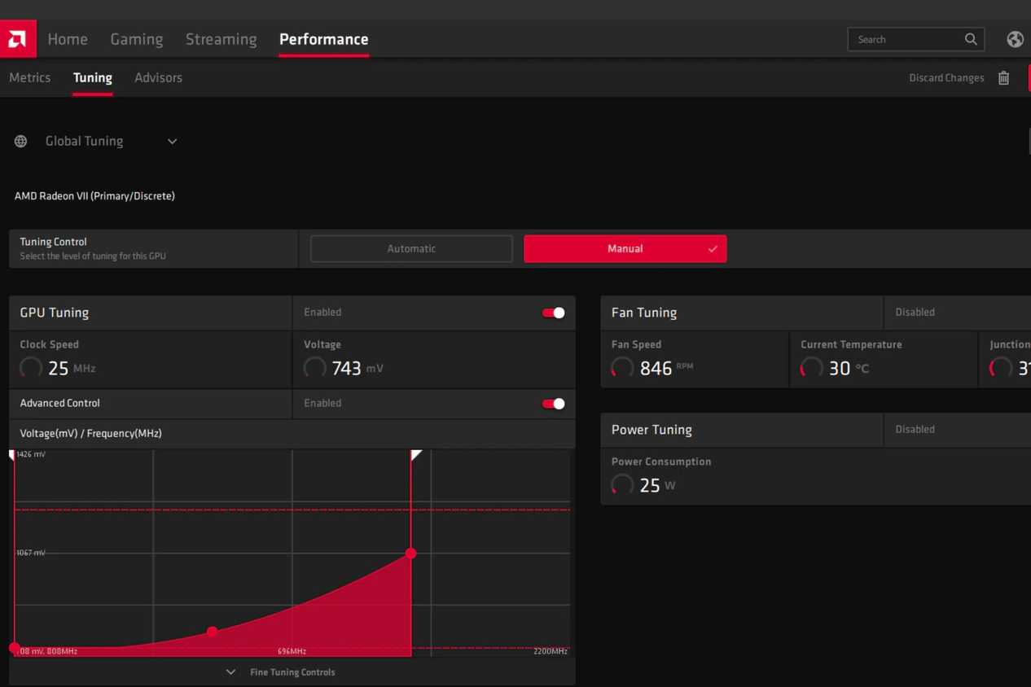Viewport: 1031px width, 687px height.
Task: Select Automatic tuning control
Action: coord(411,249)
